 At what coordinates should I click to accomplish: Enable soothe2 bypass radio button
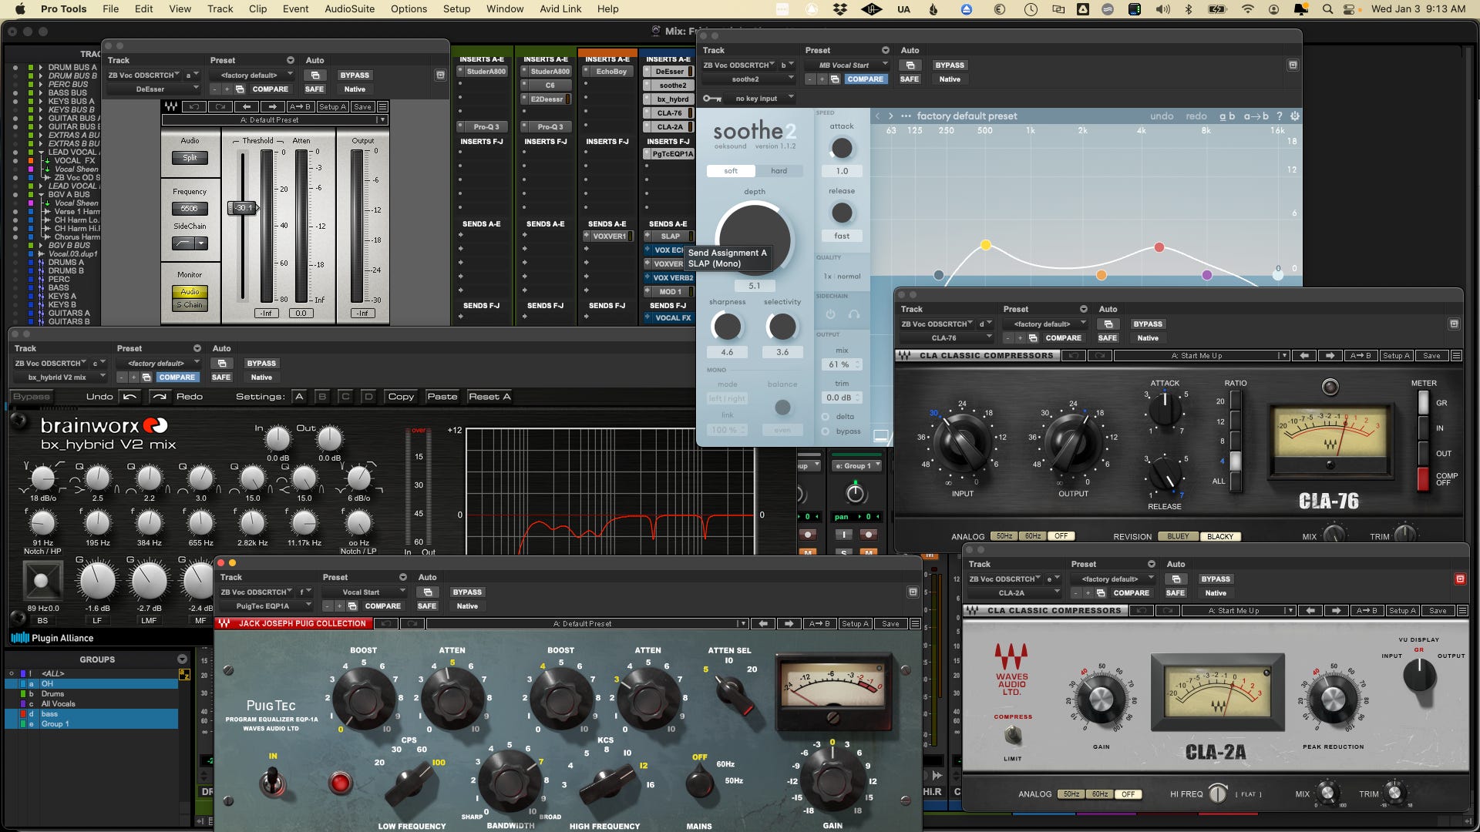(826, 431)
